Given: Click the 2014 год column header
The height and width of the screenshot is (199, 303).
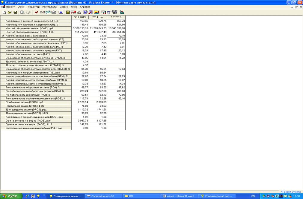Looking at the screenshot, I should 98,17.
